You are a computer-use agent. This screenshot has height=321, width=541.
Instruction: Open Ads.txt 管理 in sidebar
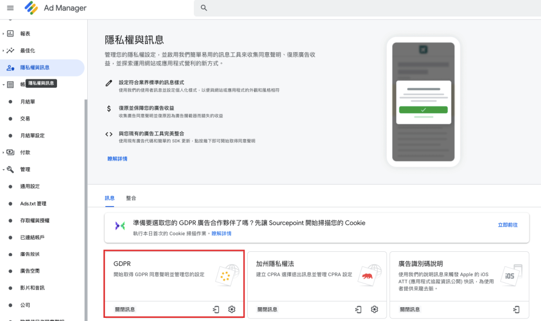coord(33,204)
